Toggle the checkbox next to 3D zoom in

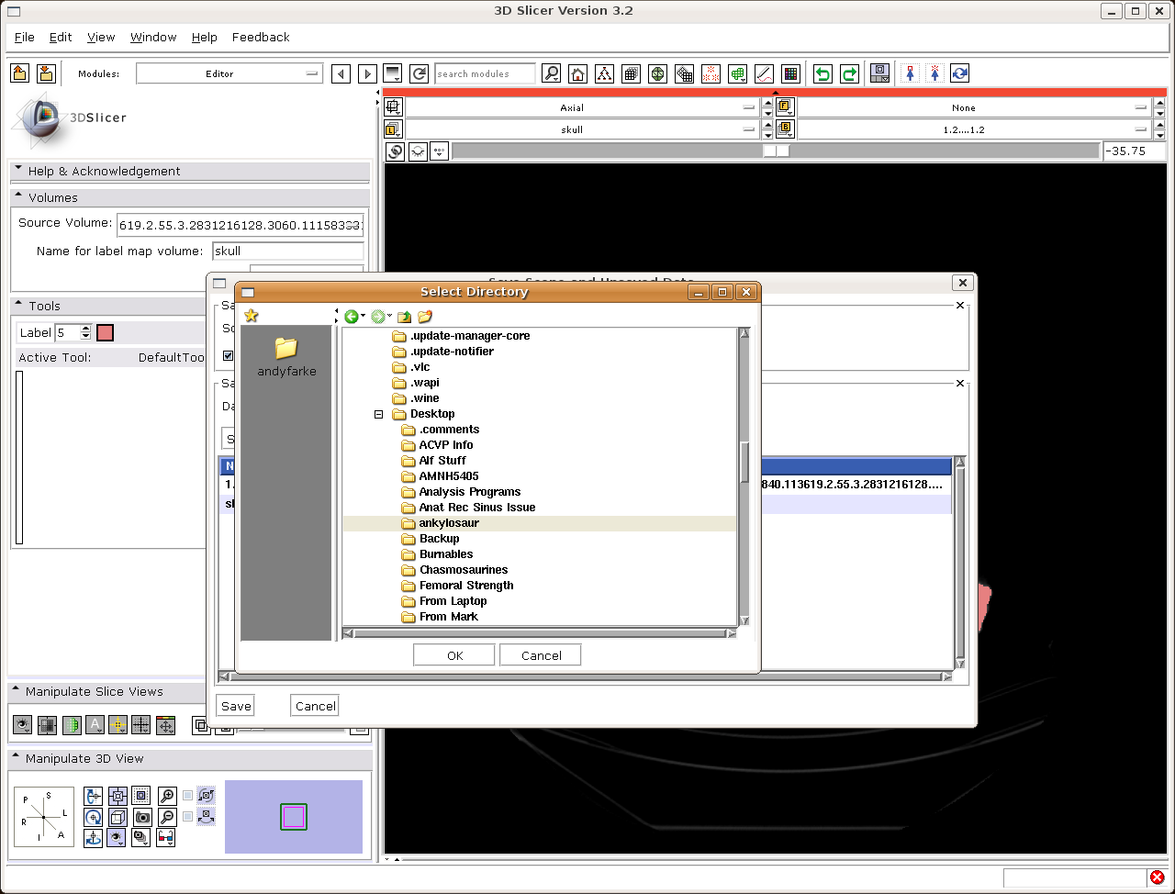[187, 796]
